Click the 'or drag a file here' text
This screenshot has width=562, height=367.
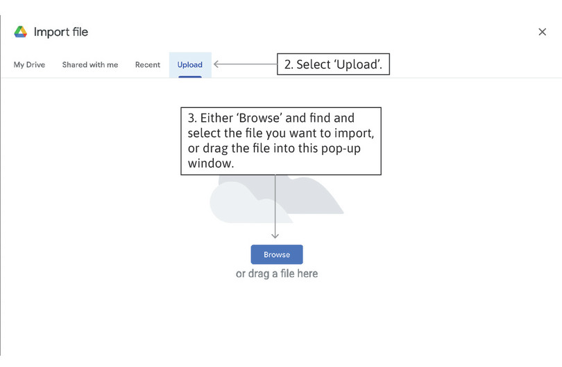[x=277, y=274]
